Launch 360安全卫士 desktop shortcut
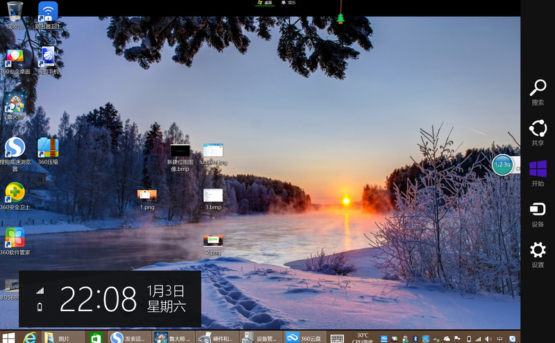Screen dimensions: 555x343 click(15, 193)
